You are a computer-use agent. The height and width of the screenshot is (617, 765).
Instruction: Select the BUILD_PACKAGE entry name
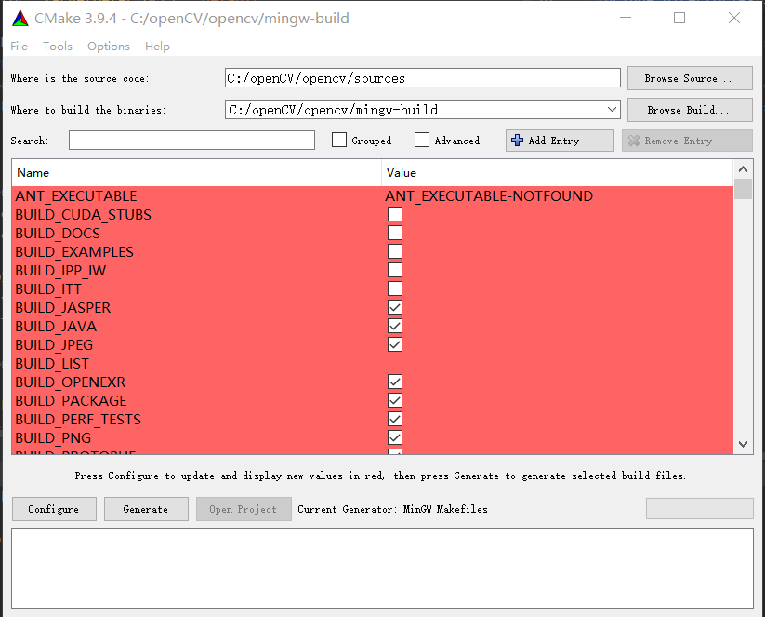point(72,400)
